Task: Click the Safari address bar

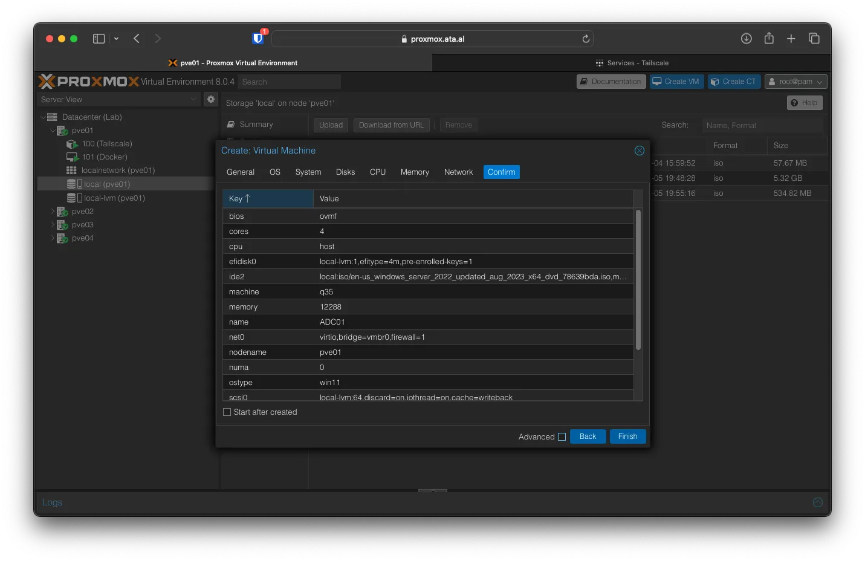Action: 432,39
